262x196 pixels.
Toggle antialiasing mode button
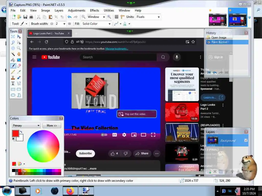(116, 24)
